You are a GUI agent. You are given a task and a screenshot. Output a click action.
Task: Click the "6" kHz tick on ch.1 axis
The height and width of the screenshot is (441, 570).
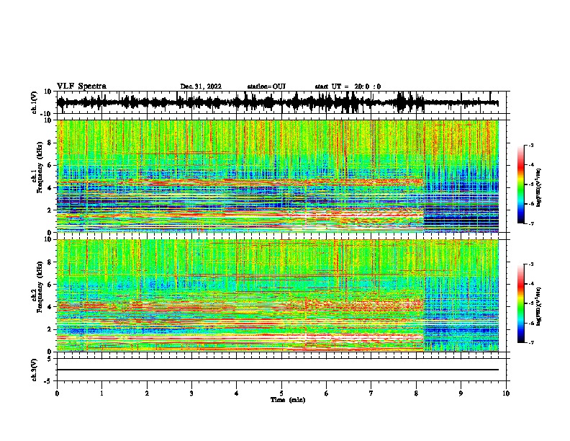(50, 165)
